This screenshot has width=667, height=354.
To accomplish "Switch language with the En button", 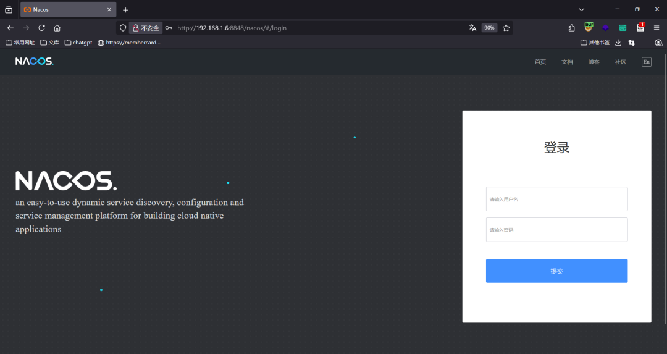I will coord(647,62).
